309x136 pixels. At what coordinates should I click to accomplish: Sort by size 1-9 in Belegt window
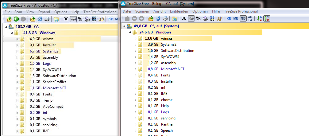tap(267, 18)
